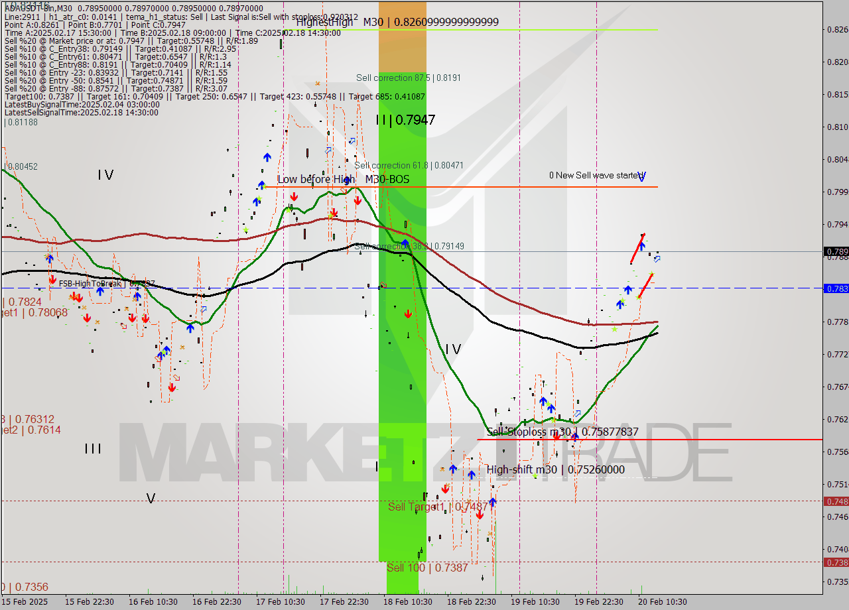Click the Sell 100 | 0.7387 label

(x=428, y=568)
